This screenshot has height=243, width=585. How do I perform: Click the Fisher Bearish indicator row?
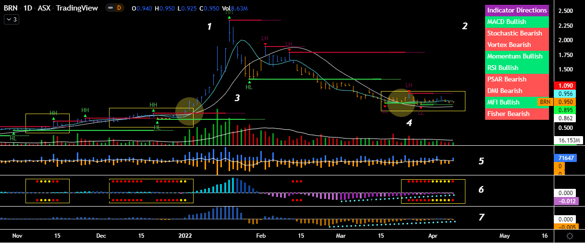tap(517, 114)
